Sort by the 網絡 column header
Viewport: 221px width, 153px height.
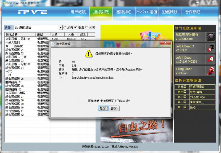click(43, 34)
